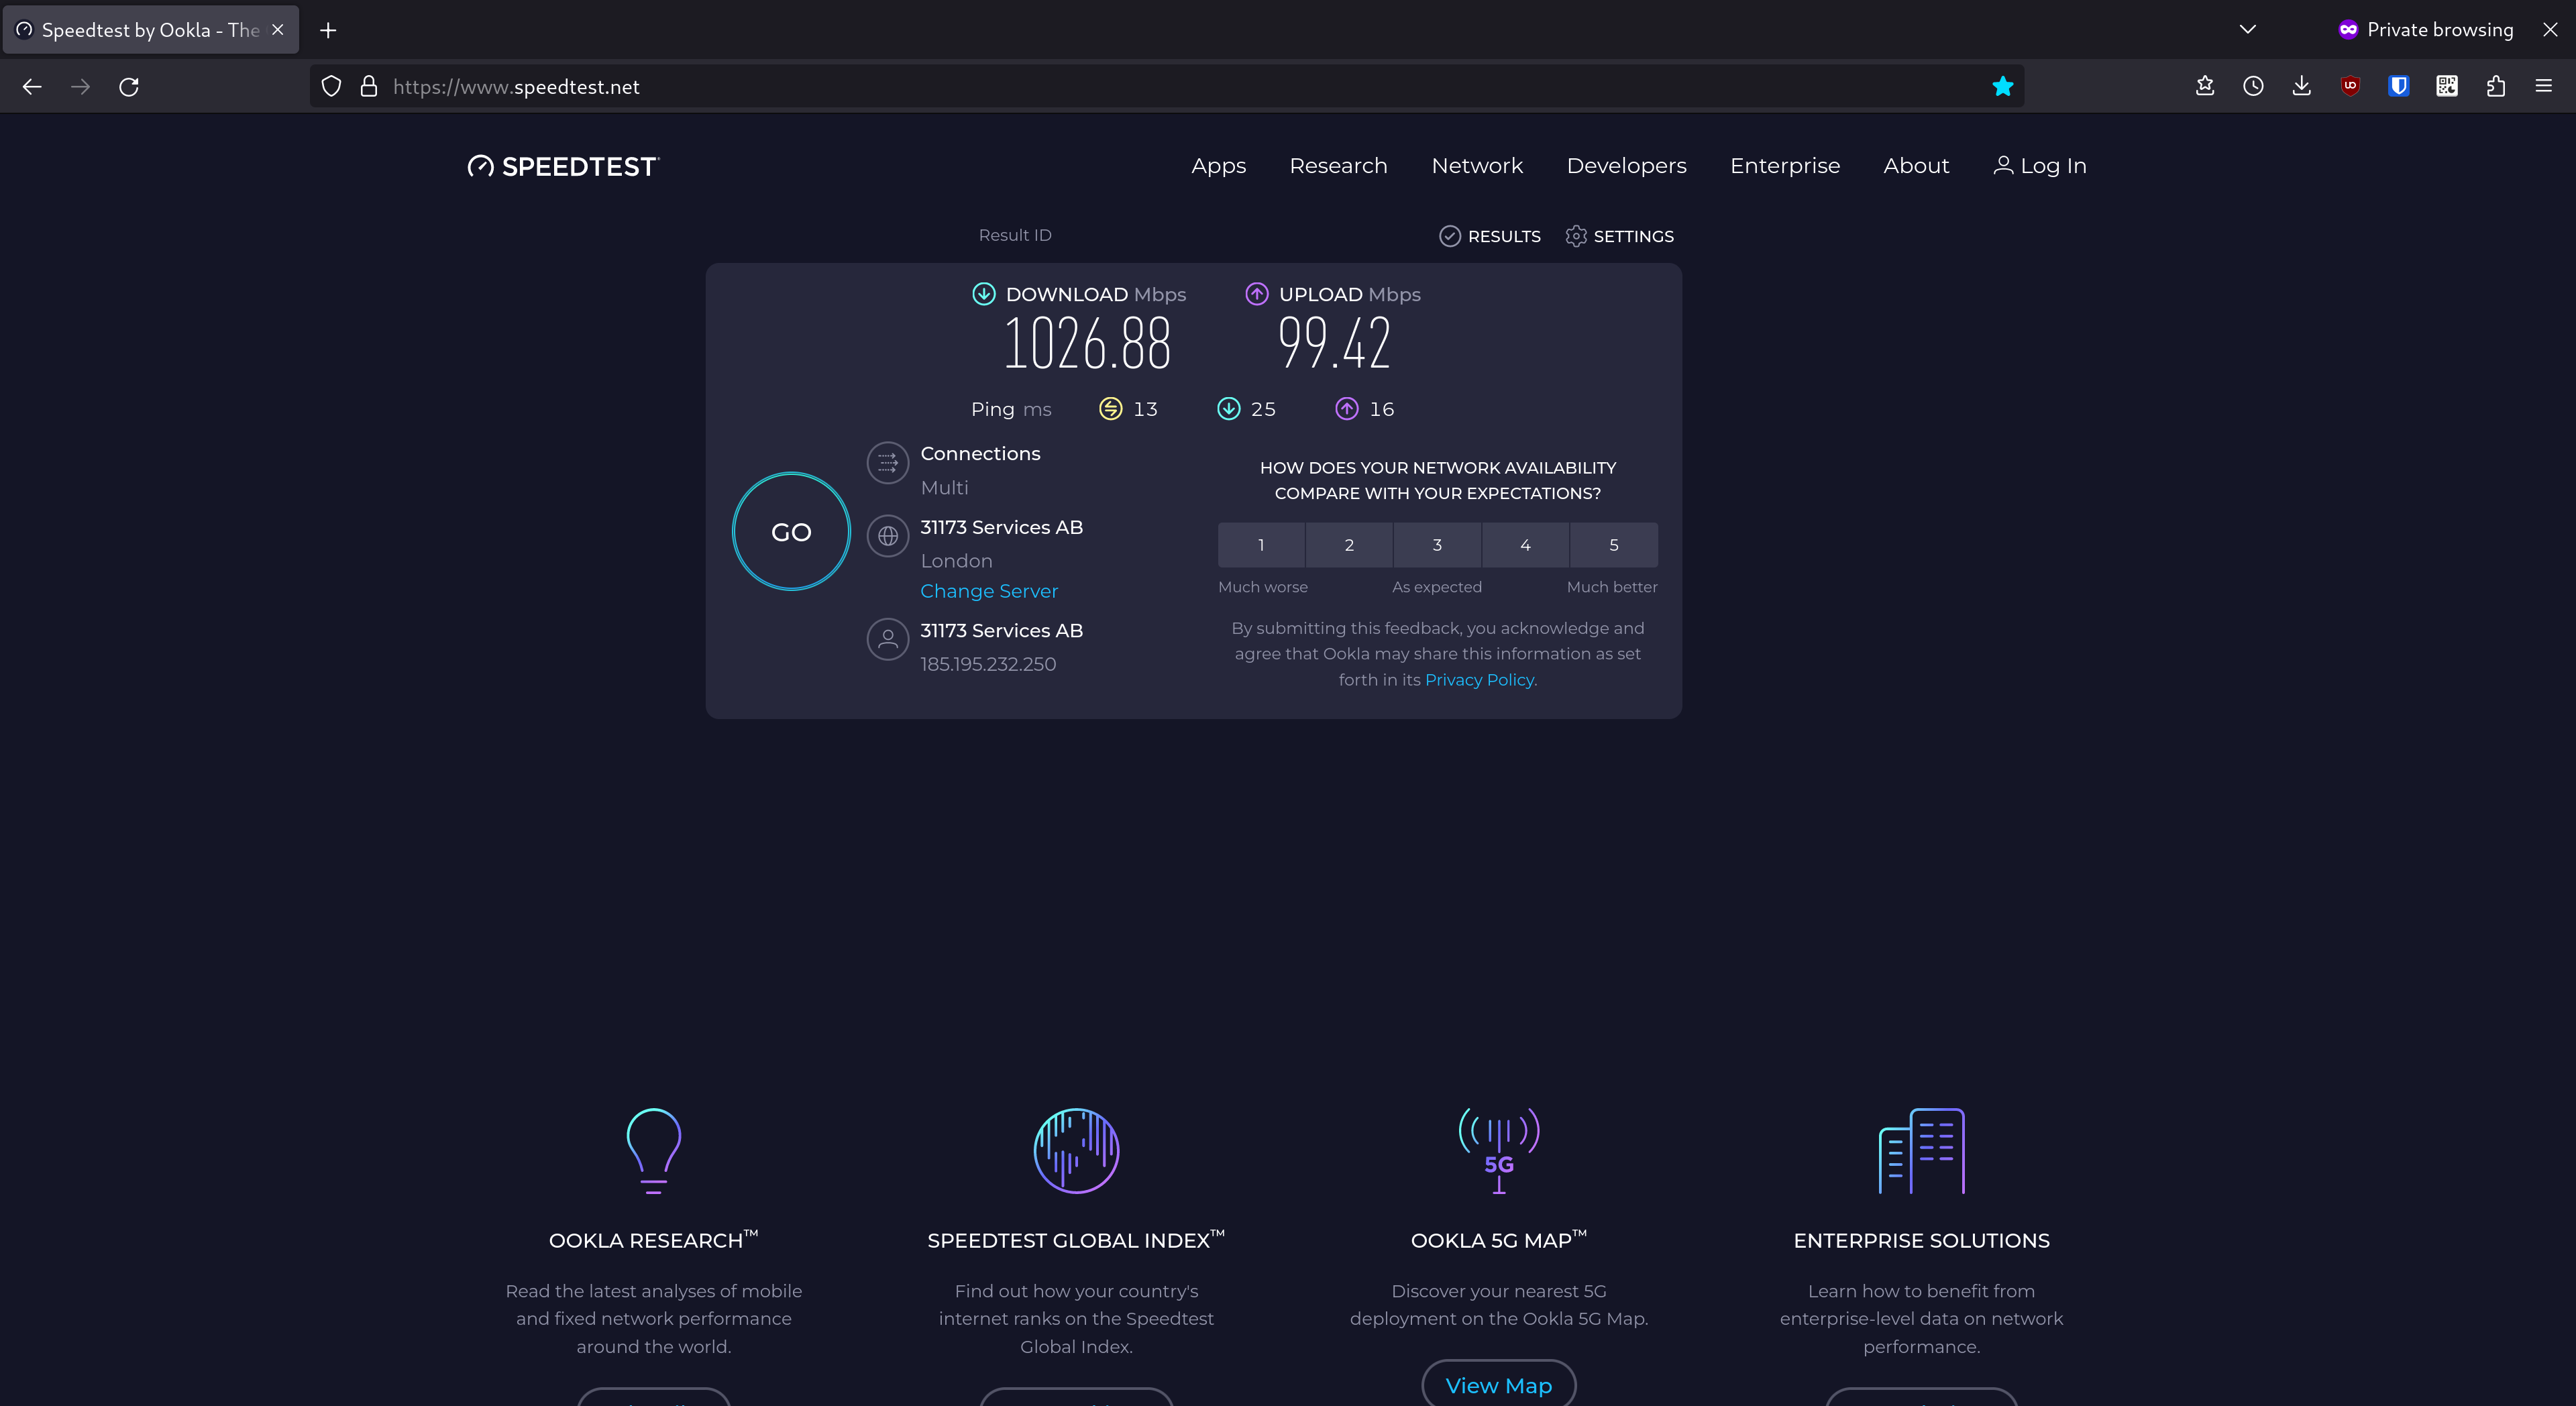Click the download arrow icon beside DOWNLOAD
The height and width of the screenshot is (1406, 2576).
984,294
